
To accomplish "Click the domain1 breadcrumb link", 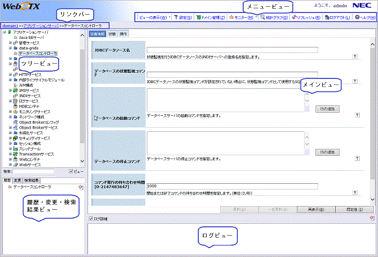I will (x=9, y=25).
